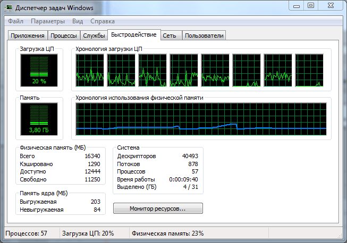This screenshot has width=347, height=243.
Task: Click status bar text Процессов: 57
Action: click(27, 233)
